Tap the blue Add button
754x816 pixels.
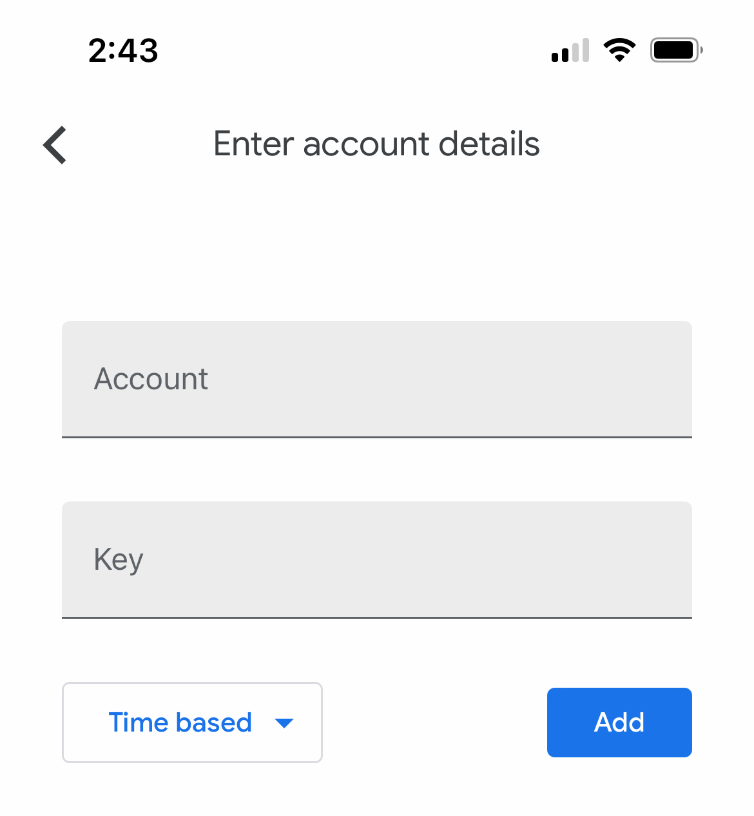[619, 723]
